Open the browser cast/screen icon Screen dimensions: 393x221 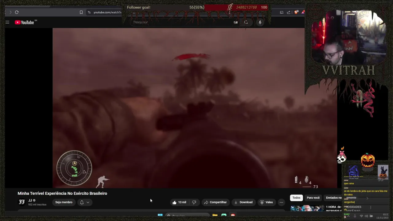coord(282,12)
